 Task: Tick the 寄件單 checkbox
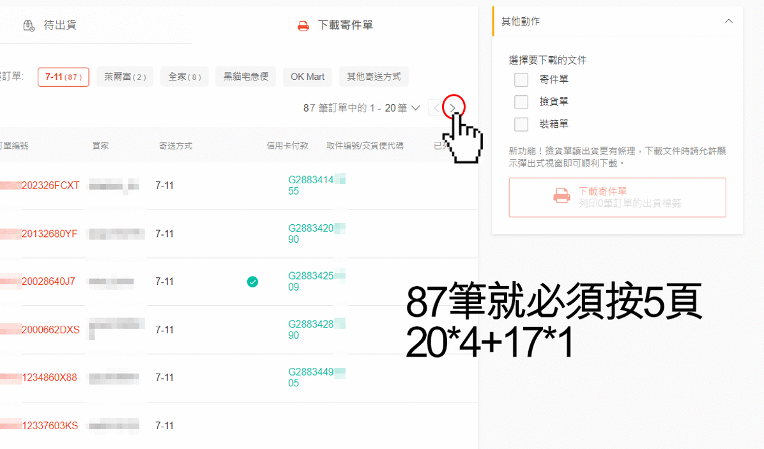coord(521,79)
